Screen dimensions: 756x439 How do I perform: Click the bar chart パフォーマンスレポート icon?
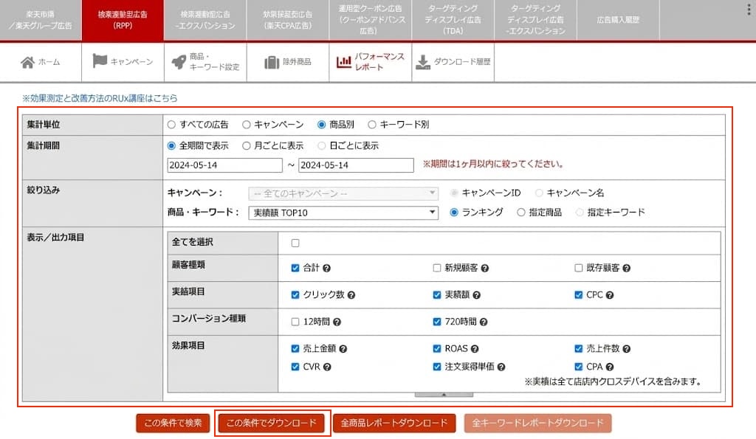point(344,62)
